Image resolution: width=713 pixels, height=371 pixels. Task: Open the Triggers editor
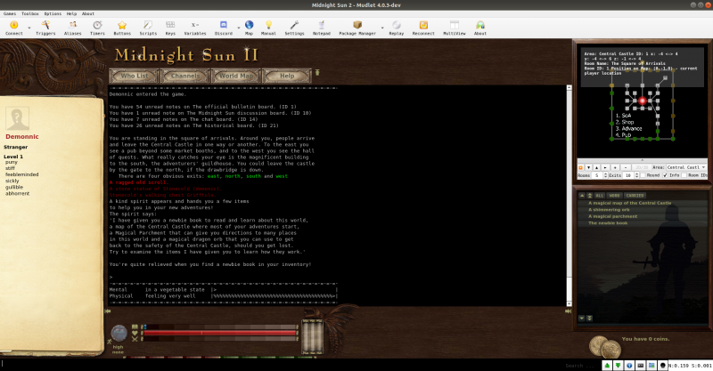[x=45, y=28]
